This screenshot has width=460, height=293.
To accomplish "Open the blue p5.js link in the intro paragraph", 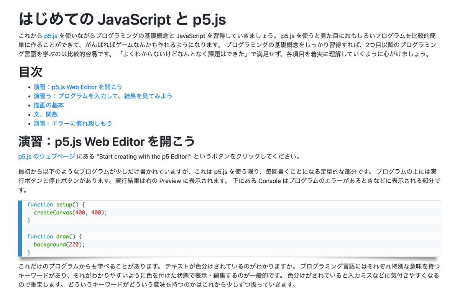I will click(51, 36).
